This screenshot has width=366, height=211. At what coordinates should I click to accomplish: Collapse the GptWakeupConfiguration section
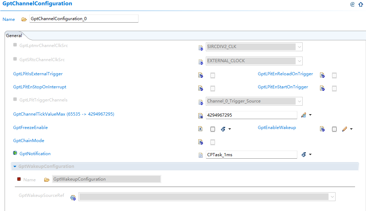pos(14,166)
